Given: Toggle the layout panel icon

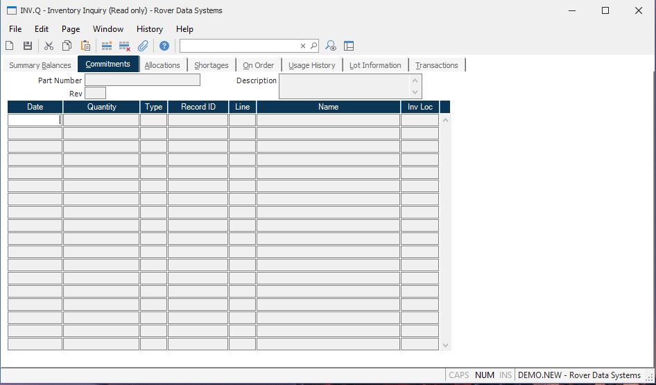Looking at the screenshot, I should [349, 46].
